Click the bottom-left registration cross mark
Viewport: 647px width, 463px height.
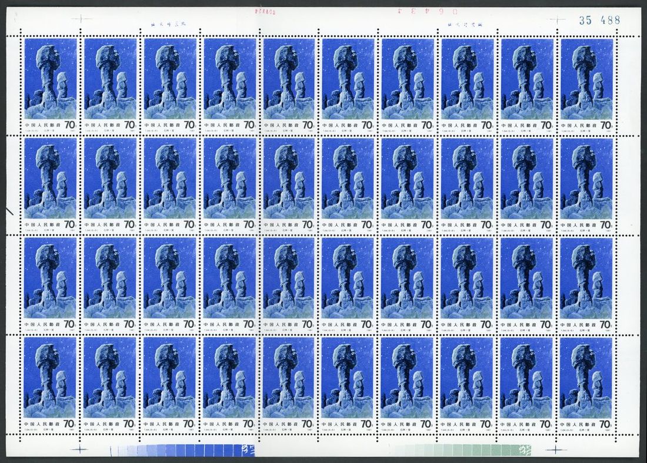click(78, 450)
